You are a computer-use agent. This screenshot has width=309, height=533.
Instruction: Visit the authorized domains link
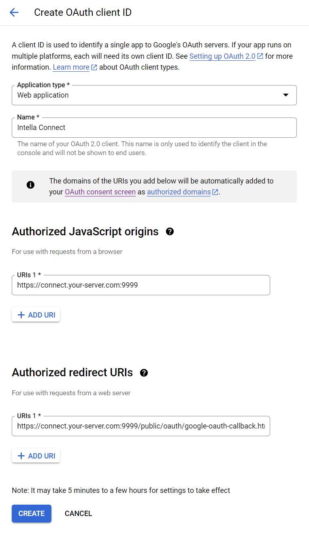pos(179,192)
